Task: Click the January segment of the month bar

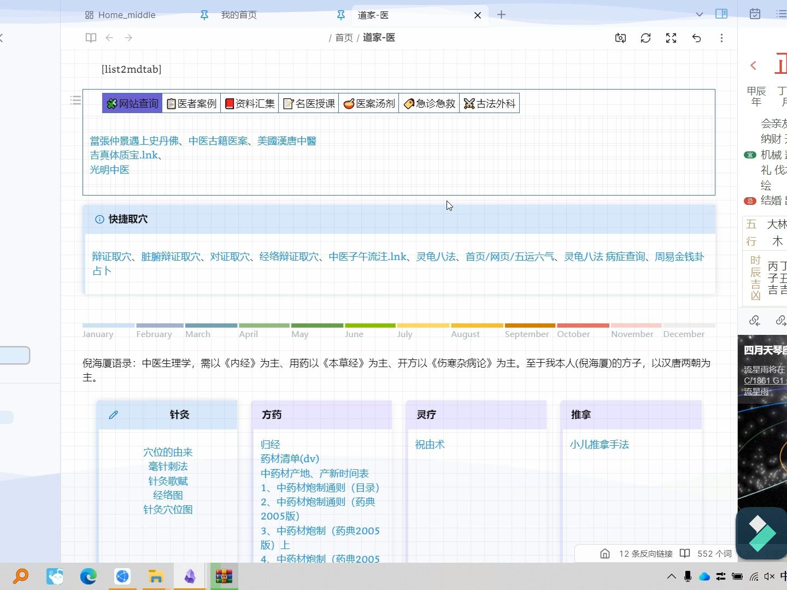Action: [108, 325]
